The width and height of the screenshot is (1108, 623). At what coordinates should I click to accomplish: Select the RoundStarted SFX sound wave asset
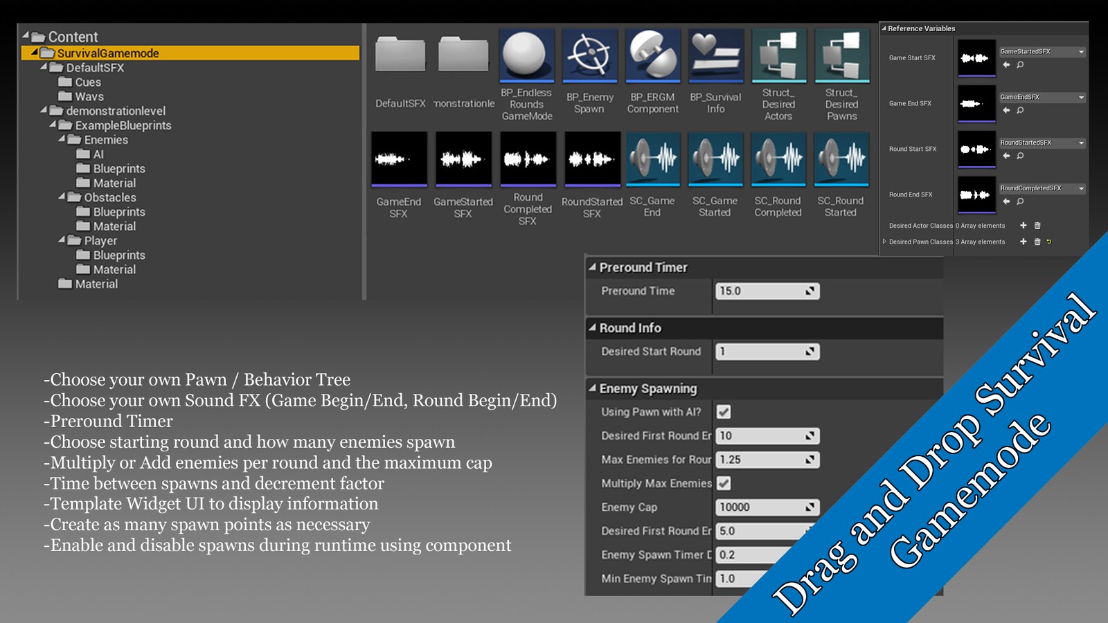pos(592,159)
